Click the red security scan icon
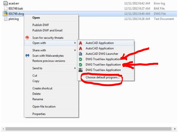Viewport: 178px width, 132px height. click(27, 38)
